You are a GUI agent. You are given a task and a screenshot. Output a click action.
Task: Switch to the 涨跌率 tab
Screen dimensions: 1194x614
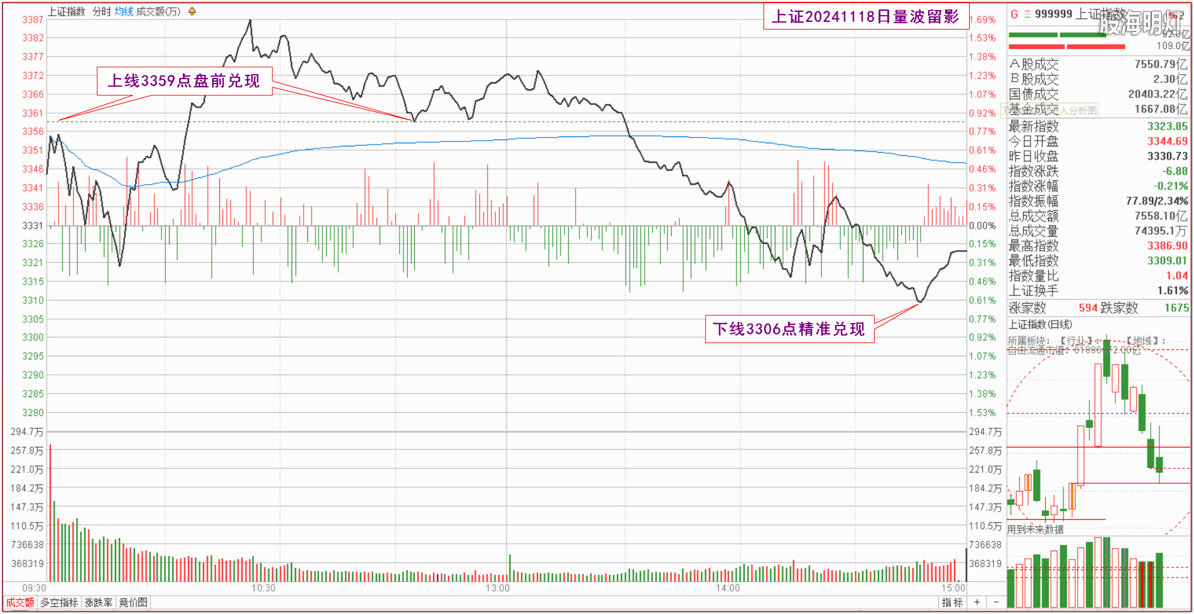point(99,602)
